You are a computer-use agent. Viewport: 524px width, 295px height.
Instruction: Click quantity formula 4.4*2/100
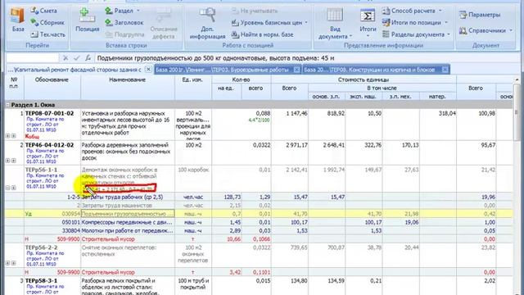259,120
